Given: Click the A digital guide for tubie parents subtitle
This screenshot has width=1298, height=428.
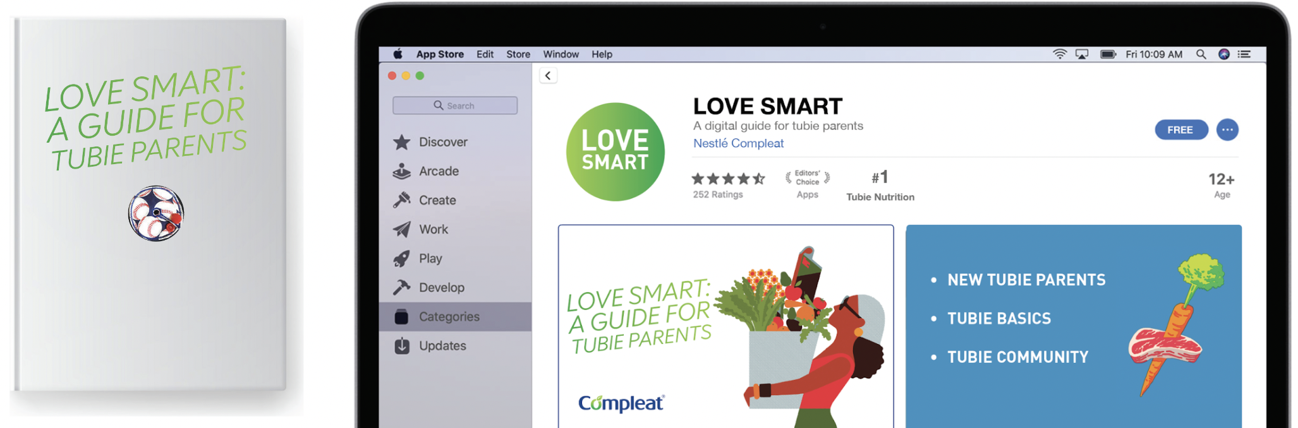Looking at the screenshot, I should point(778,126).
